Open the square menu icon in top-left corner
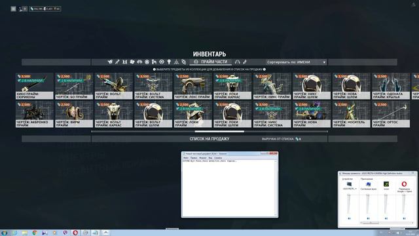The height and width of the screenshot is (236, 419). pos(13,9)
